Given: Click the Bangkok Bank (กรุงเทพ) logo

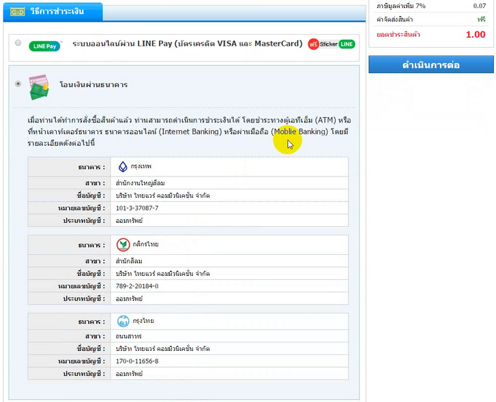Looking at the screenshot, I should (x=123, y=166).
